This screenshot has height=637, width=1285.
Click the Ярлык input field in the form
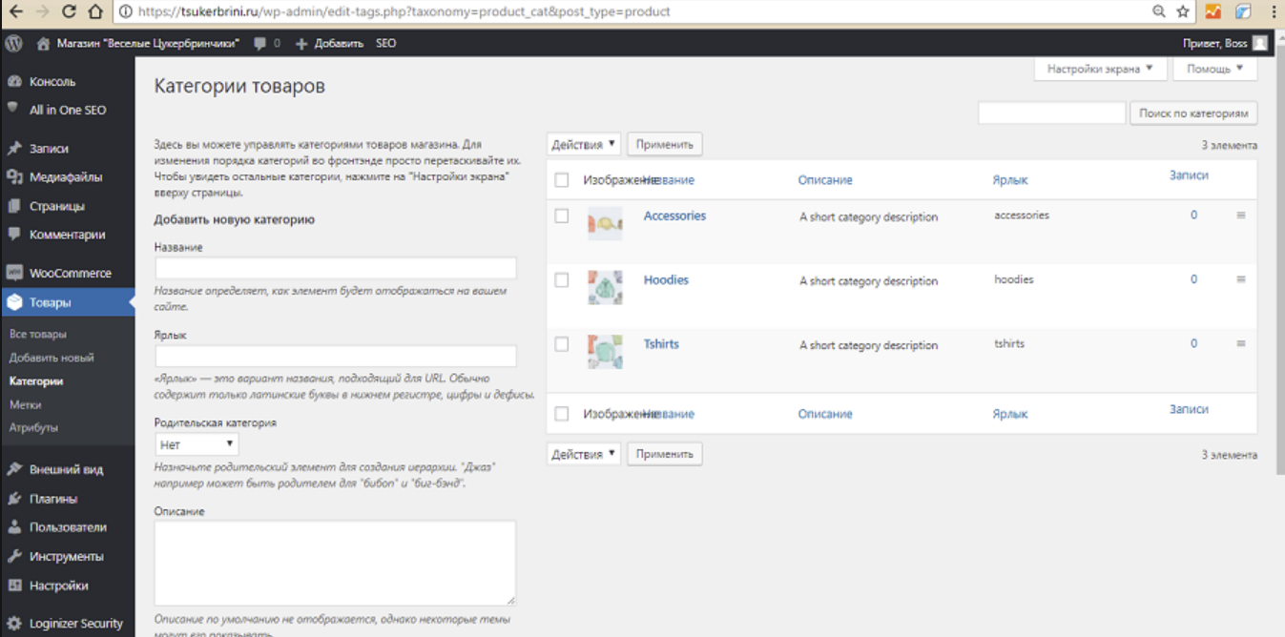pos(336,356)
